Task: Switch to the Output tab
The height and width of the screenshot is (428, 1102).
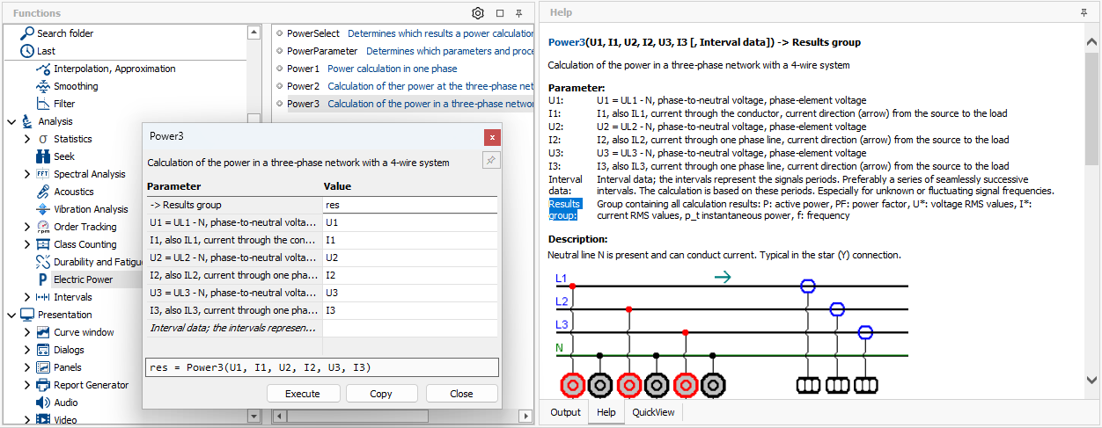Action: click(565, 412)
